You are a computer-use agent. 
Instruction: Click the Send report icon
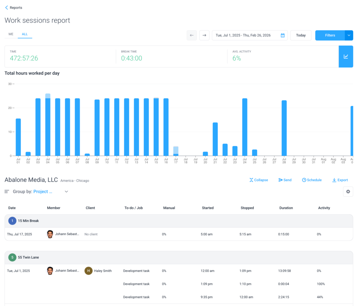(x=281, y=180)
